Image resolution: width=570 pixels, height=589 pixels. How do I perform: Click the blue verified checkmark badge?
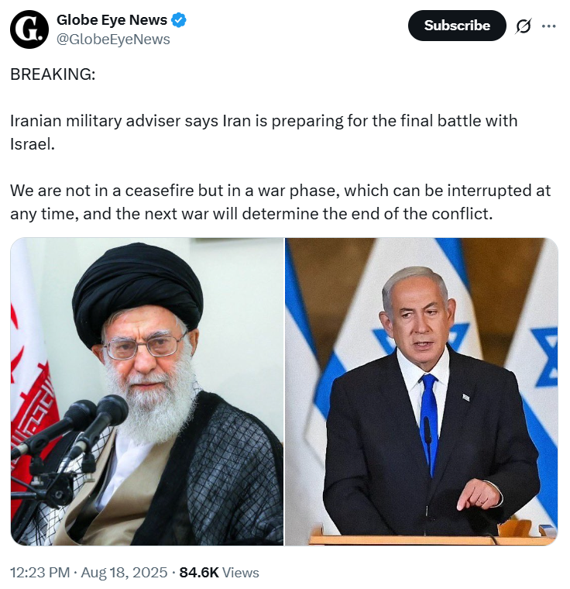coord(179,20)
